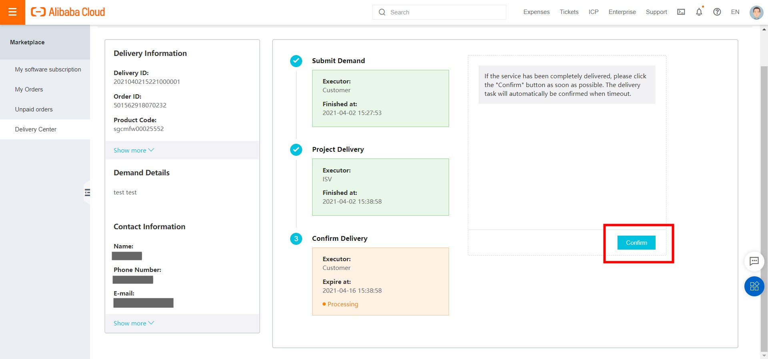Collapse the left sidebar panel handle
The height and width of the screenshot is (359, 768).
coord(87,193)
